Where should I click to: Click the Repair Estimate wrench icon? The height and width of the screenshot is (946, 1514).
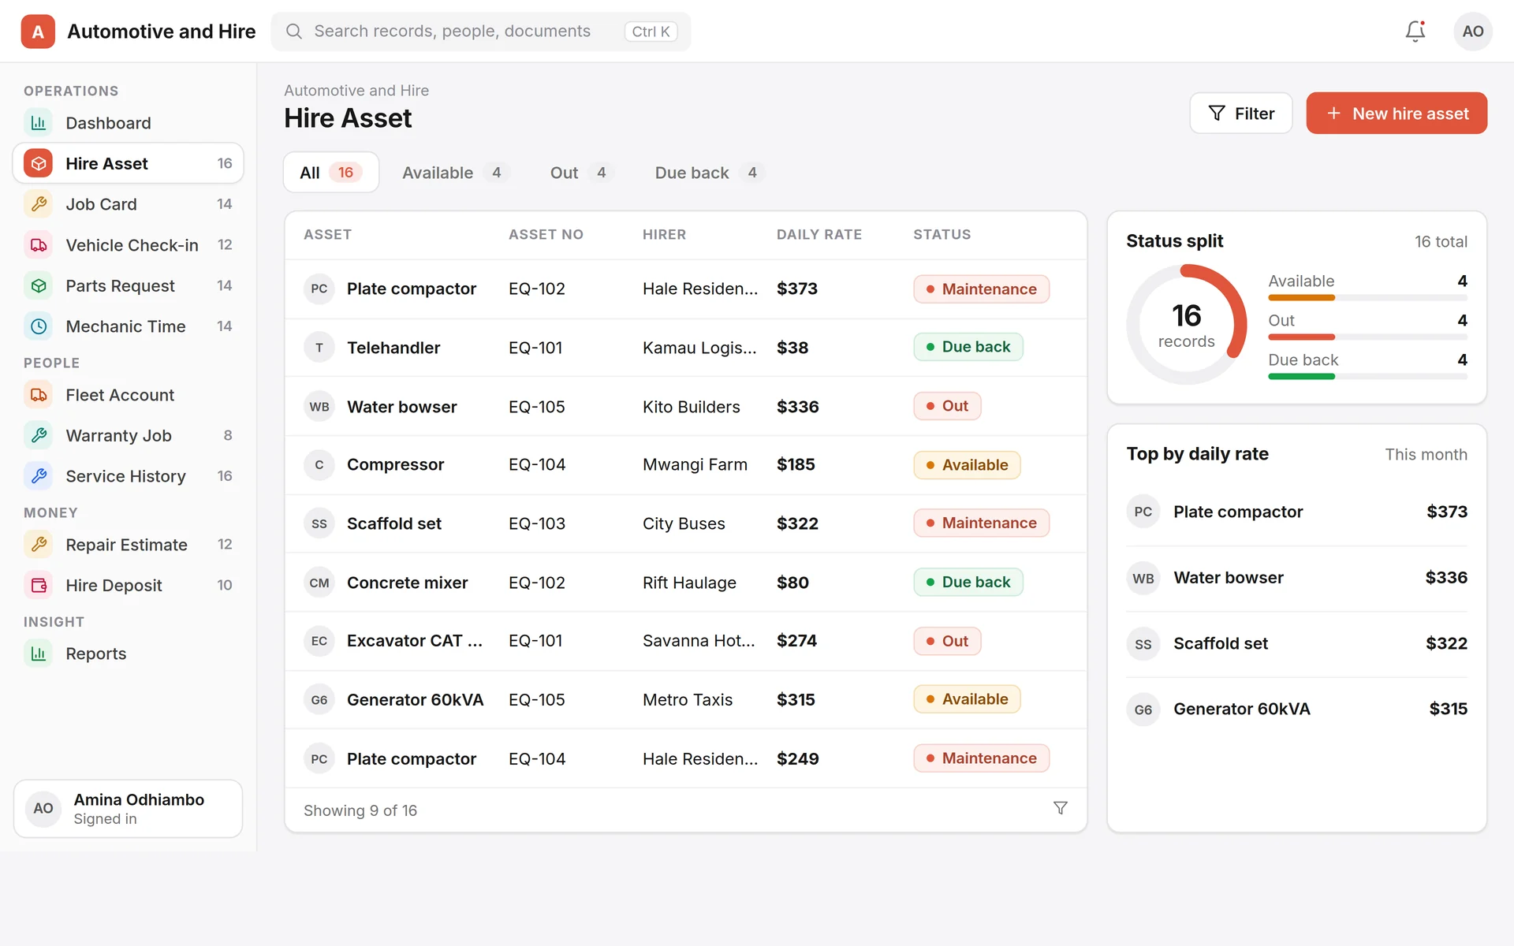tap(39, 545)
